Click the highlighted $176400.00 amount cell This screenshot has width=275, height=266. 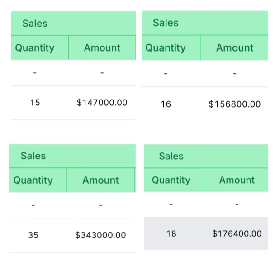click(x=237, y=234)
